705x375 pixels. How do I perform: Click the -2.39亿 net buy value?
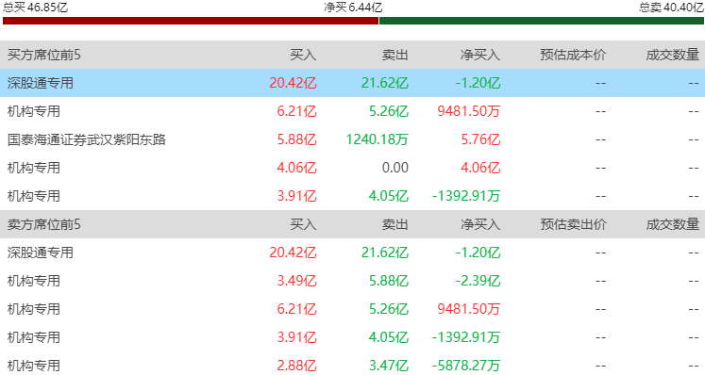click(x=478, y=281)
